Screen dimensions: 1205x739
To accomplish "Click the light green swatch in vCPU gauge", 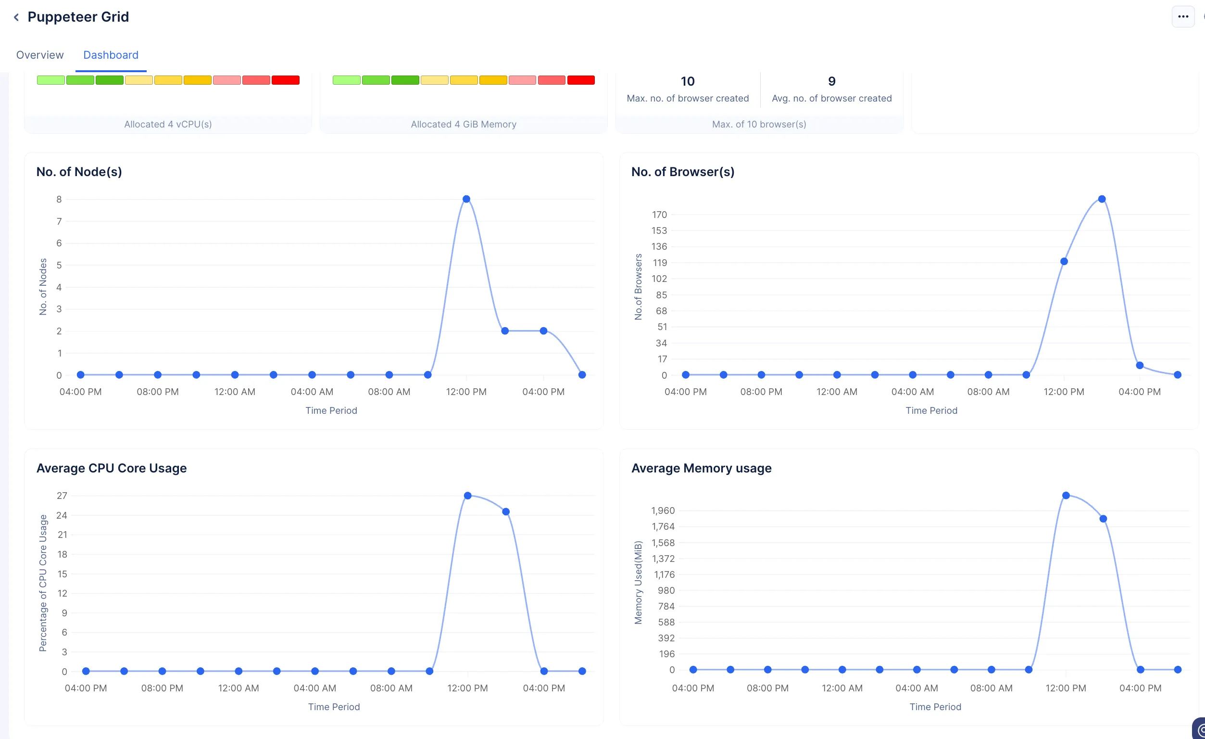I will tap(51, 80).
